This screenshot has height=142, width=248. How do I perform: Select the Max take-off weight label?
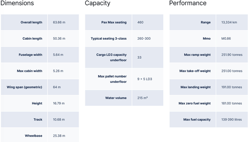click(x=195, y=71)
